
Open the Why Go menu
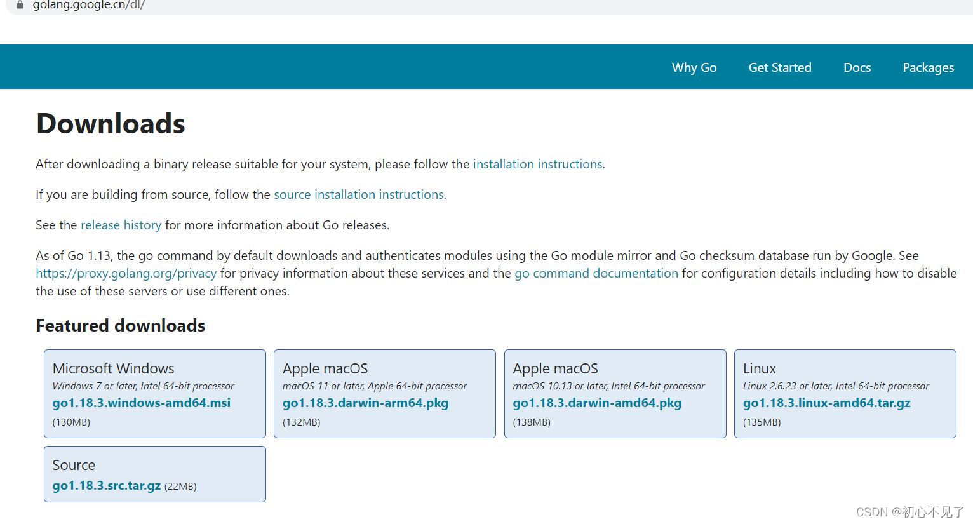pyautogui.click(x=694, y=67)
